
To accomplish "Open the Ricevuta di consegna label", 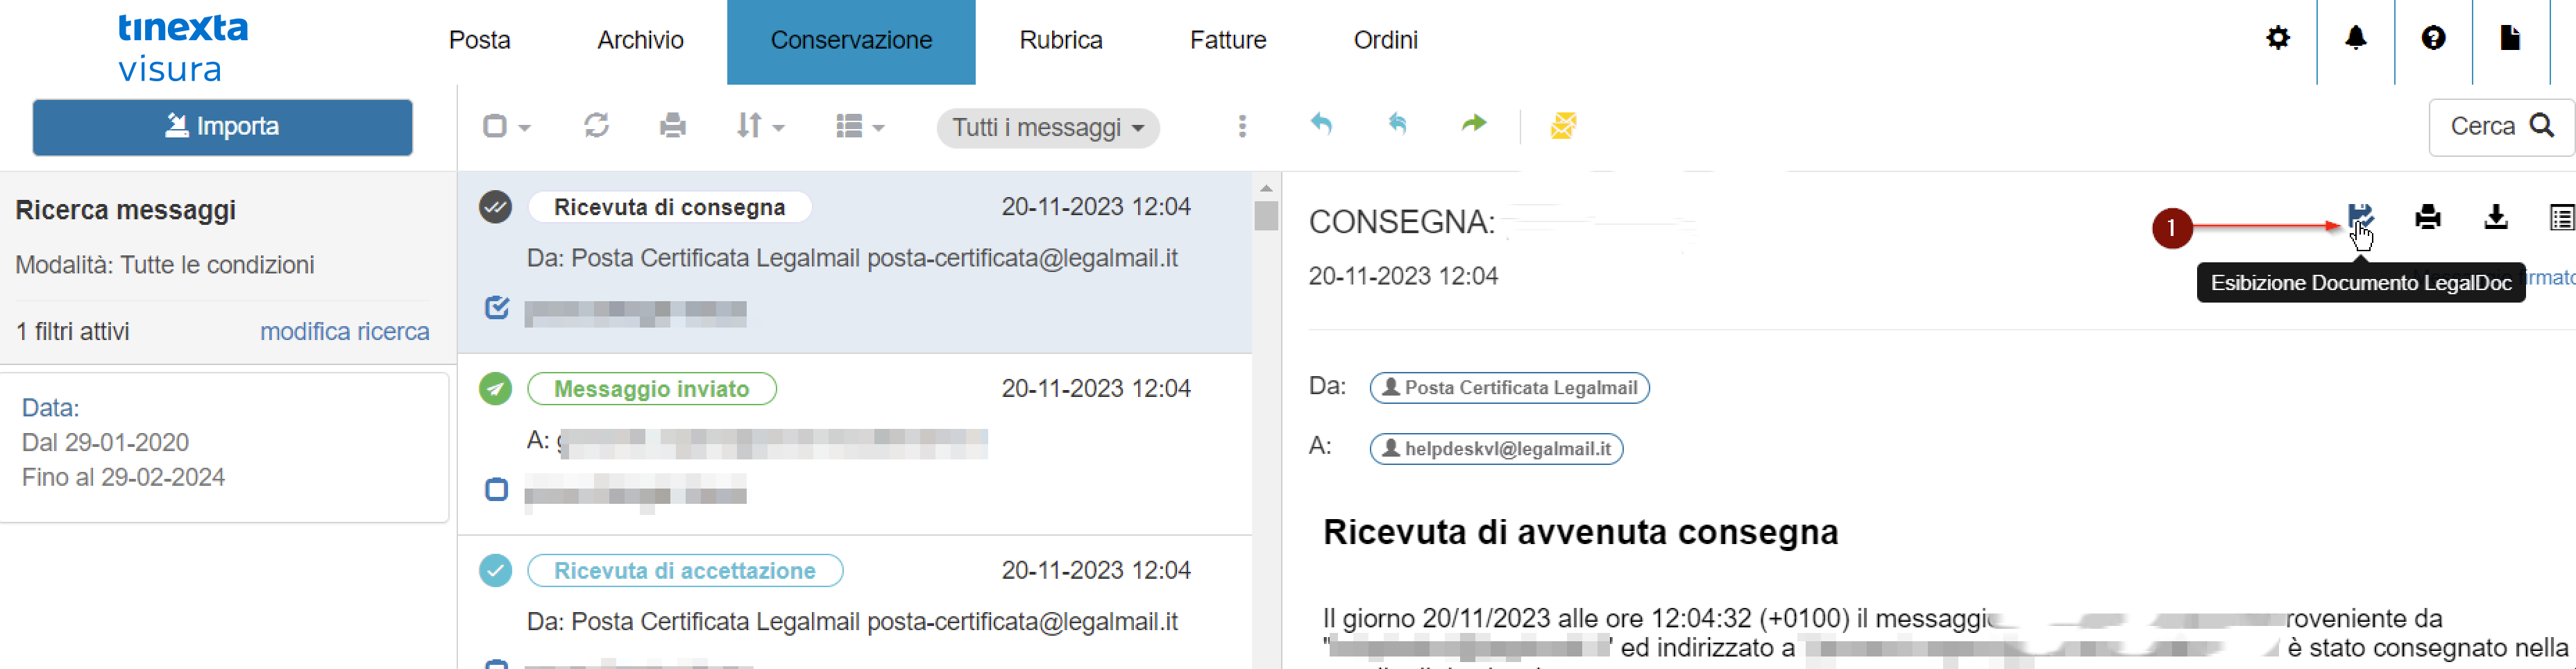I will point(669,207).
